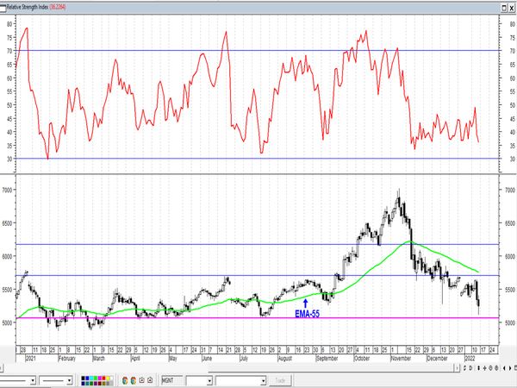Click the left-pointing arrow in the chart navigation bar
The image size is (517, 388).
point(504,368)
